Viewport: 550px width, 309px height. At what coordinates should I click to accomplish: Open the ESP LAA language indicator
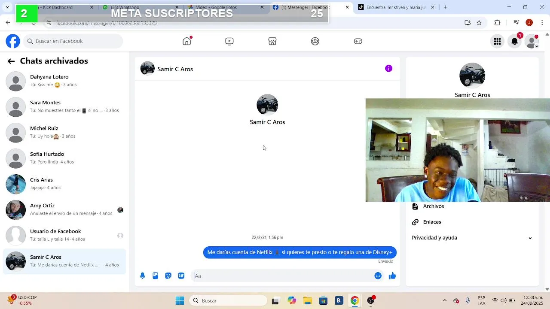coord(481,301)
